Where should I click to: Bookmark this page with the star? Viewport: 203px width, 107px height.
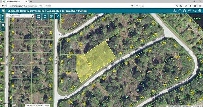(x=177, y=6)
